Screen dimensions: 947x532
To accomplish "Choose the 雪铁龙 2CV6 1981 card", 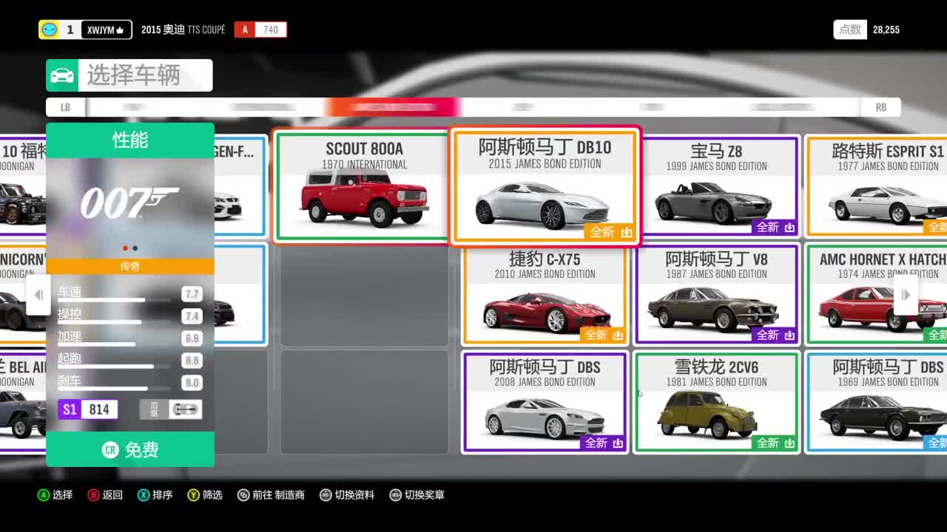I will [x=716, y=403].
